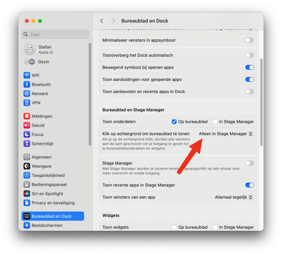Go forward with the right chevron

pyautogui.click(x=113, y=21)
